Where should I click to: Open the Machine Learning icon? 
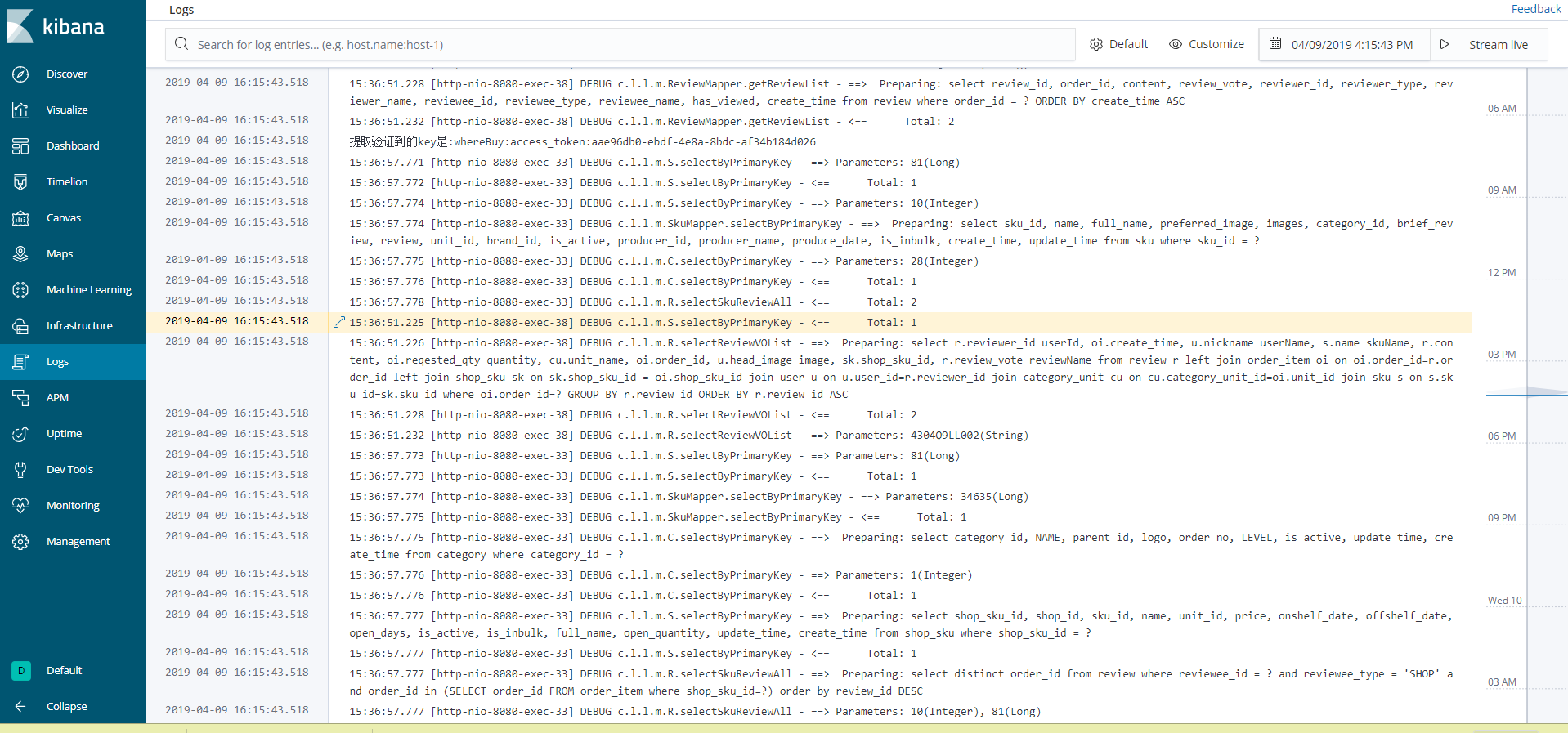tap(20, 289)
